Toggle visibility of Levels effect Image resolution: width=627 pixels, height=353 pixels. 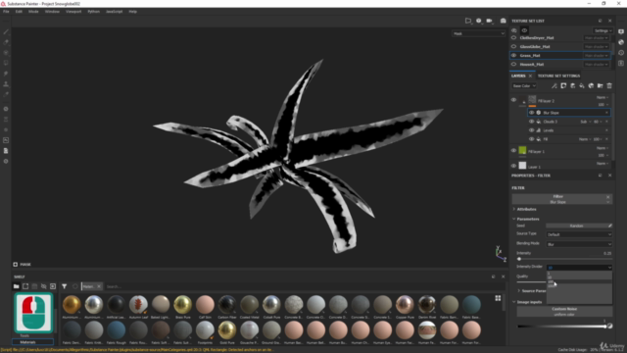click(x=531, y=130)
